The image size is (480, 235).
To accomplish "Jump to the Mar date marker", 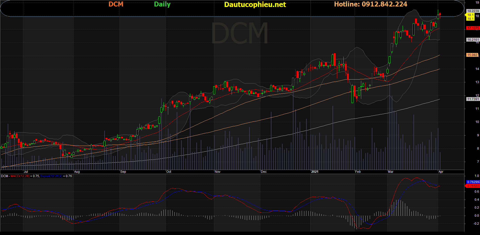I will click(391, 172).
